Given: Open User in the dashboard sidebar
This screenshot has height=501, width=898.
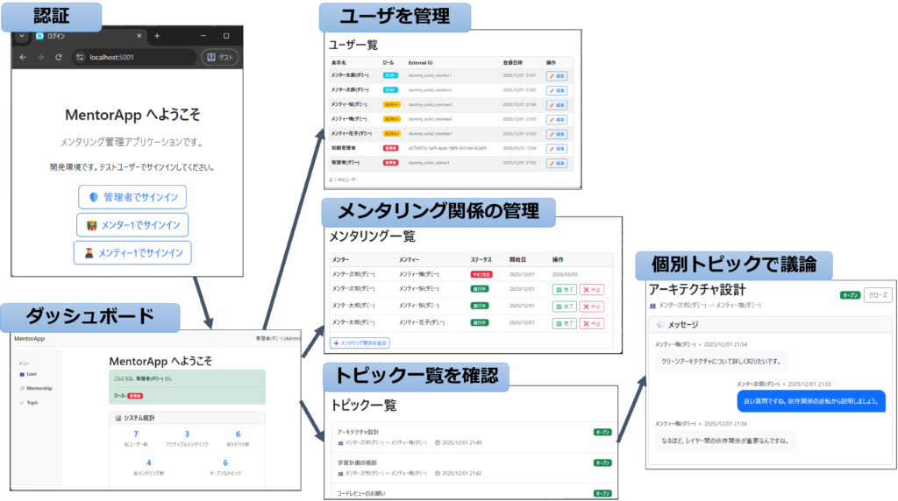Looking at the screenshot, I should click(x=31, y=374).
